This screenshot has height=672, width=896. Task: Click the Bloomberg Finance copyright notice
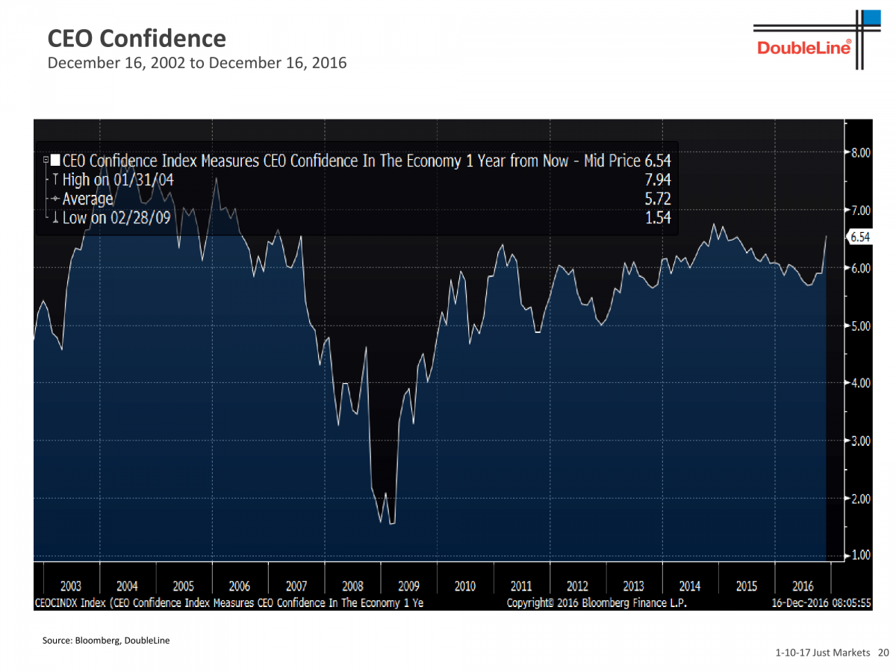coord(597,603)
